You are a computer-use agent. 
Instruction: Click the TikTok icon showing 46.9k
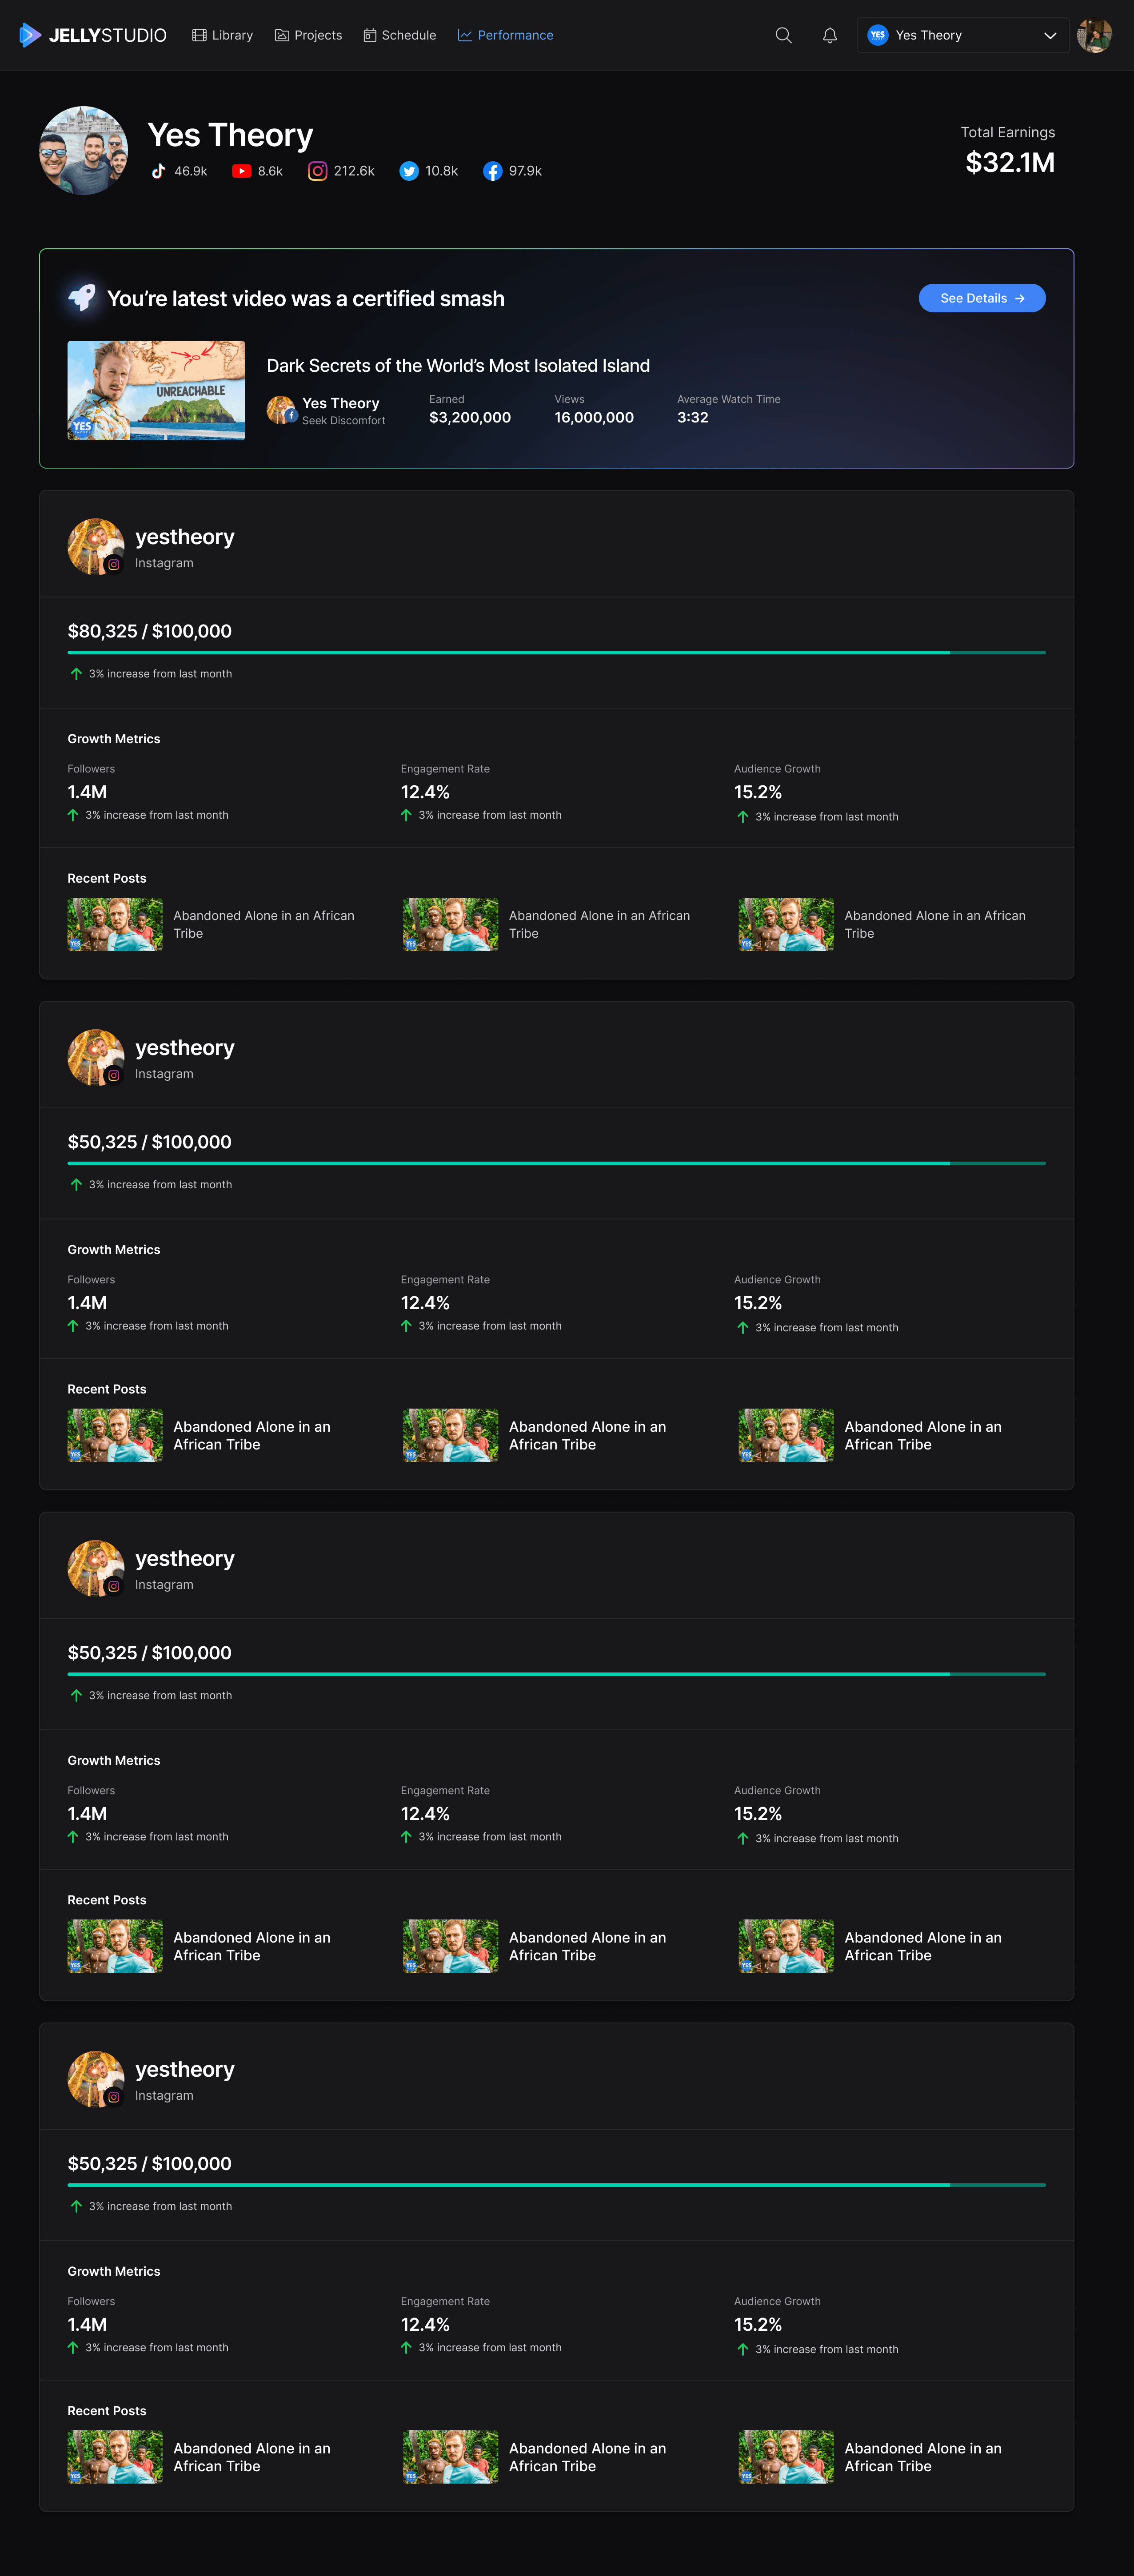(158, 171)
